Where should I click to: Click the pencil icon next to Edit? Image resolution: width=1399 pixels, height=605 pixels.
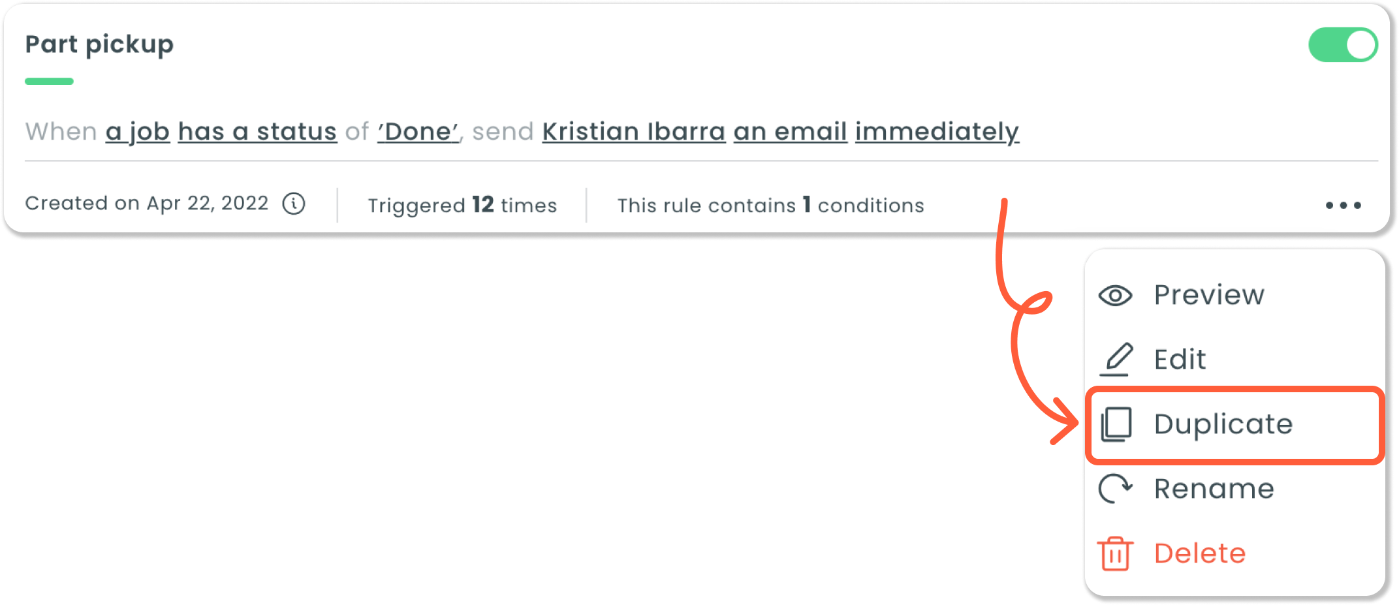coord(1116,360)
